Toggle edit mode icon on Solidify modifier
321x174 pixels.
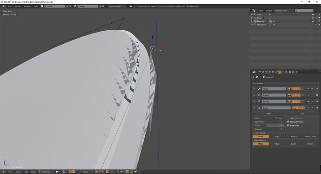[x=298, y=101]
